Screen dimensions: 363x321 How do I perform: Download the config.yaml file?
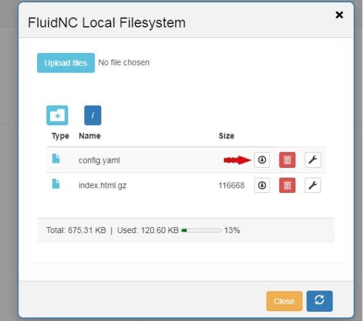(262, 160)
